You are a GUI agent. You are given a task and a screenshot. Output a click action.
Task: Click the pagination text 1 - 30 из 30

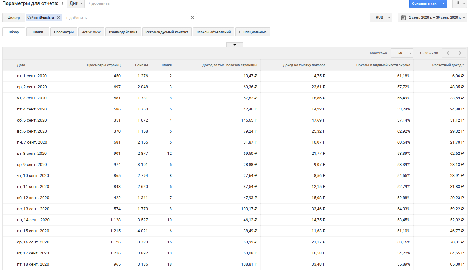click(429, 53)
